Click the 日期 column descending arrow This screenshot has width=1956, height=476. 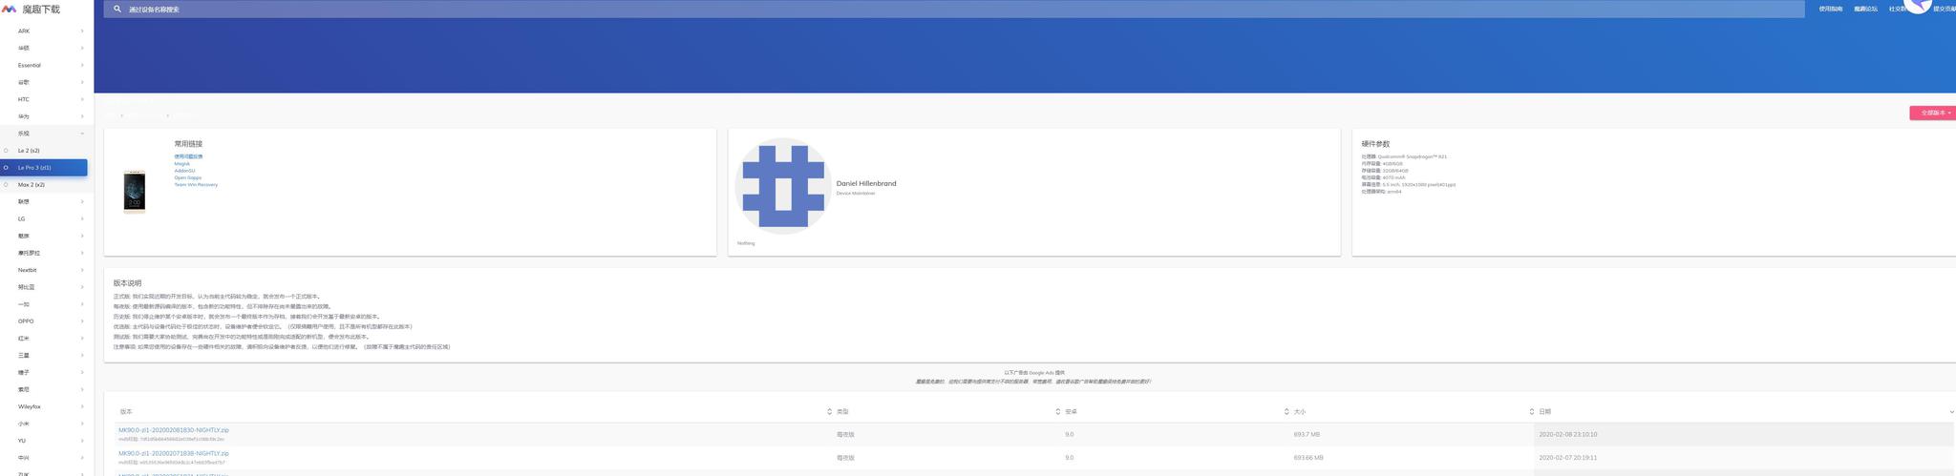1951,412
